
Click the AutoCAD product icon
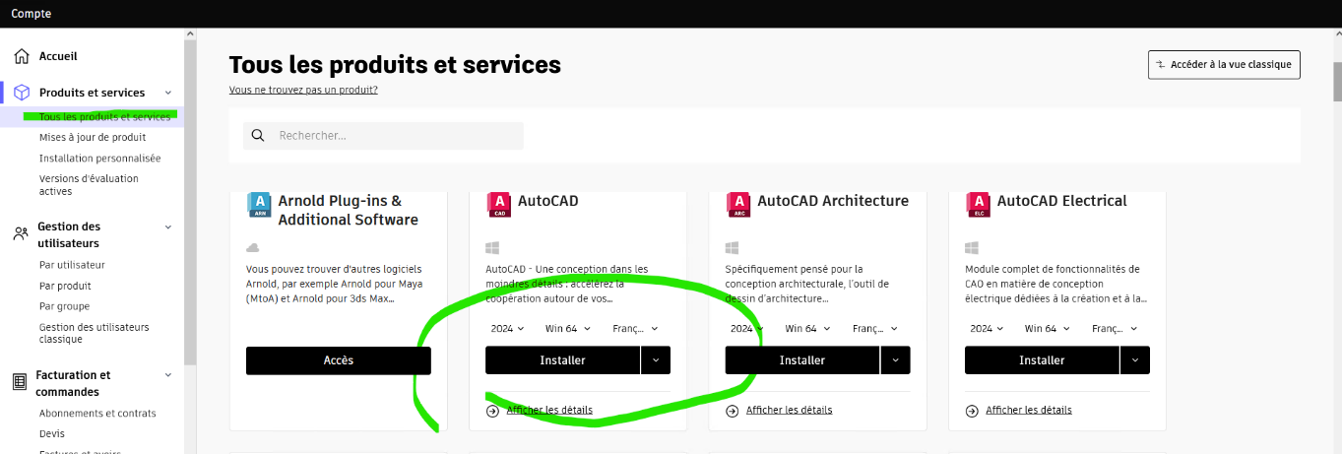pyautogui.click(x=499, y=204)
